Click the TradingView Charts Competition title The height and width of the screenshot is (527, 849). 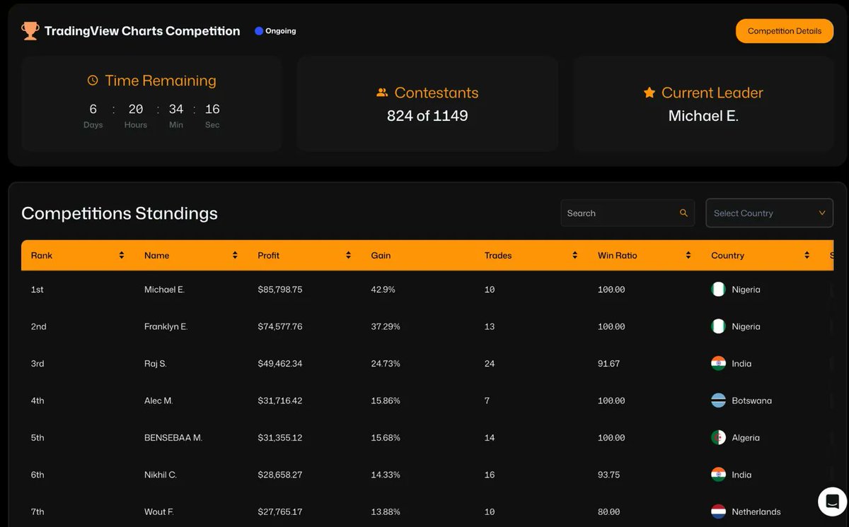pos(142,31)
